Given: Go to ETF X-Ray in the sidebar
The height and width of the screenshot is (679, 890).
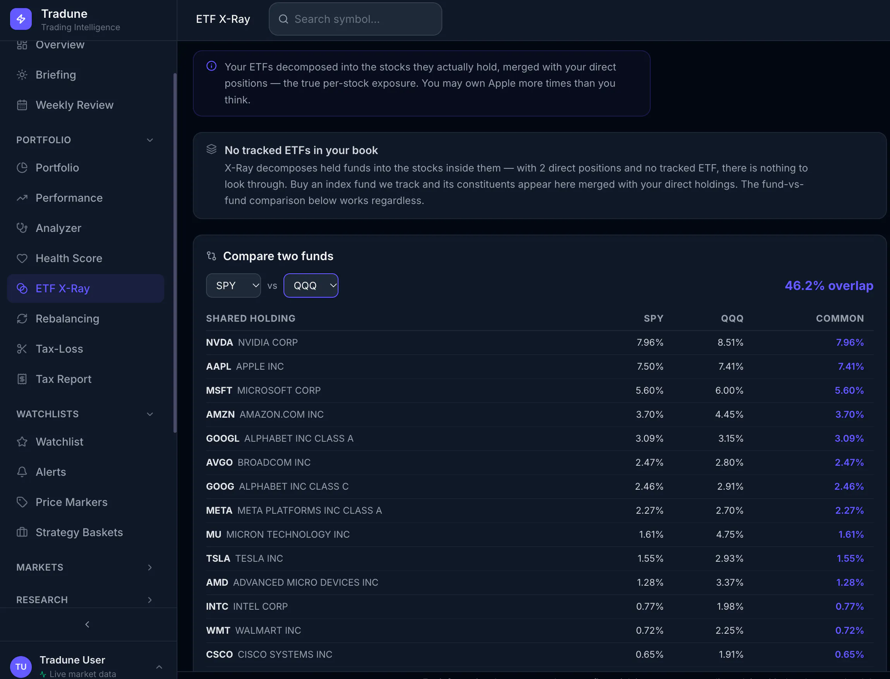Looking at the screenshot, I should point(86,288).
